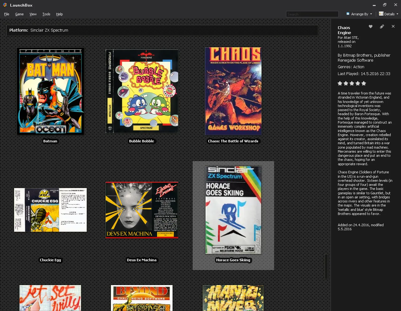This screenshot has width=401, height=311.
Task: Click the Batman title label
Action: 50,141
